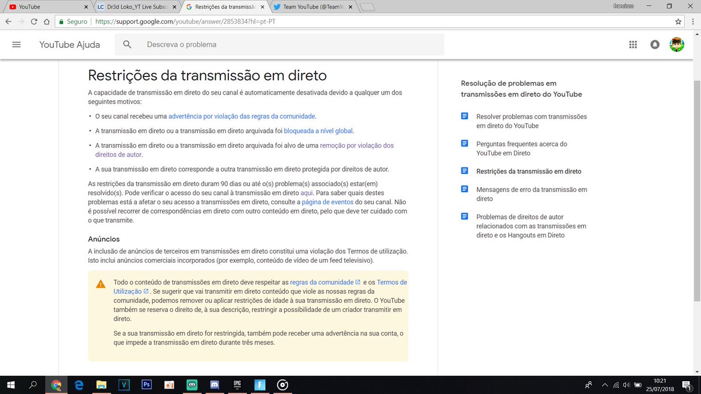Open advertência por violação das regras link
Image resolution: width=701 pixels, height=394 pixels.
[242, 116]
